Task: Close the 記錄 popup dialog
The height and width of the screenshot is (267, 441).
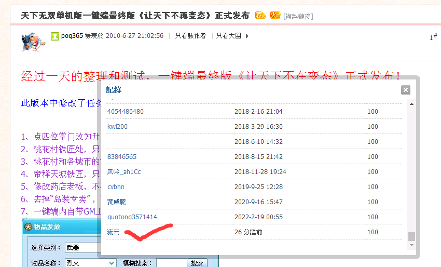Action: (406, 90)
